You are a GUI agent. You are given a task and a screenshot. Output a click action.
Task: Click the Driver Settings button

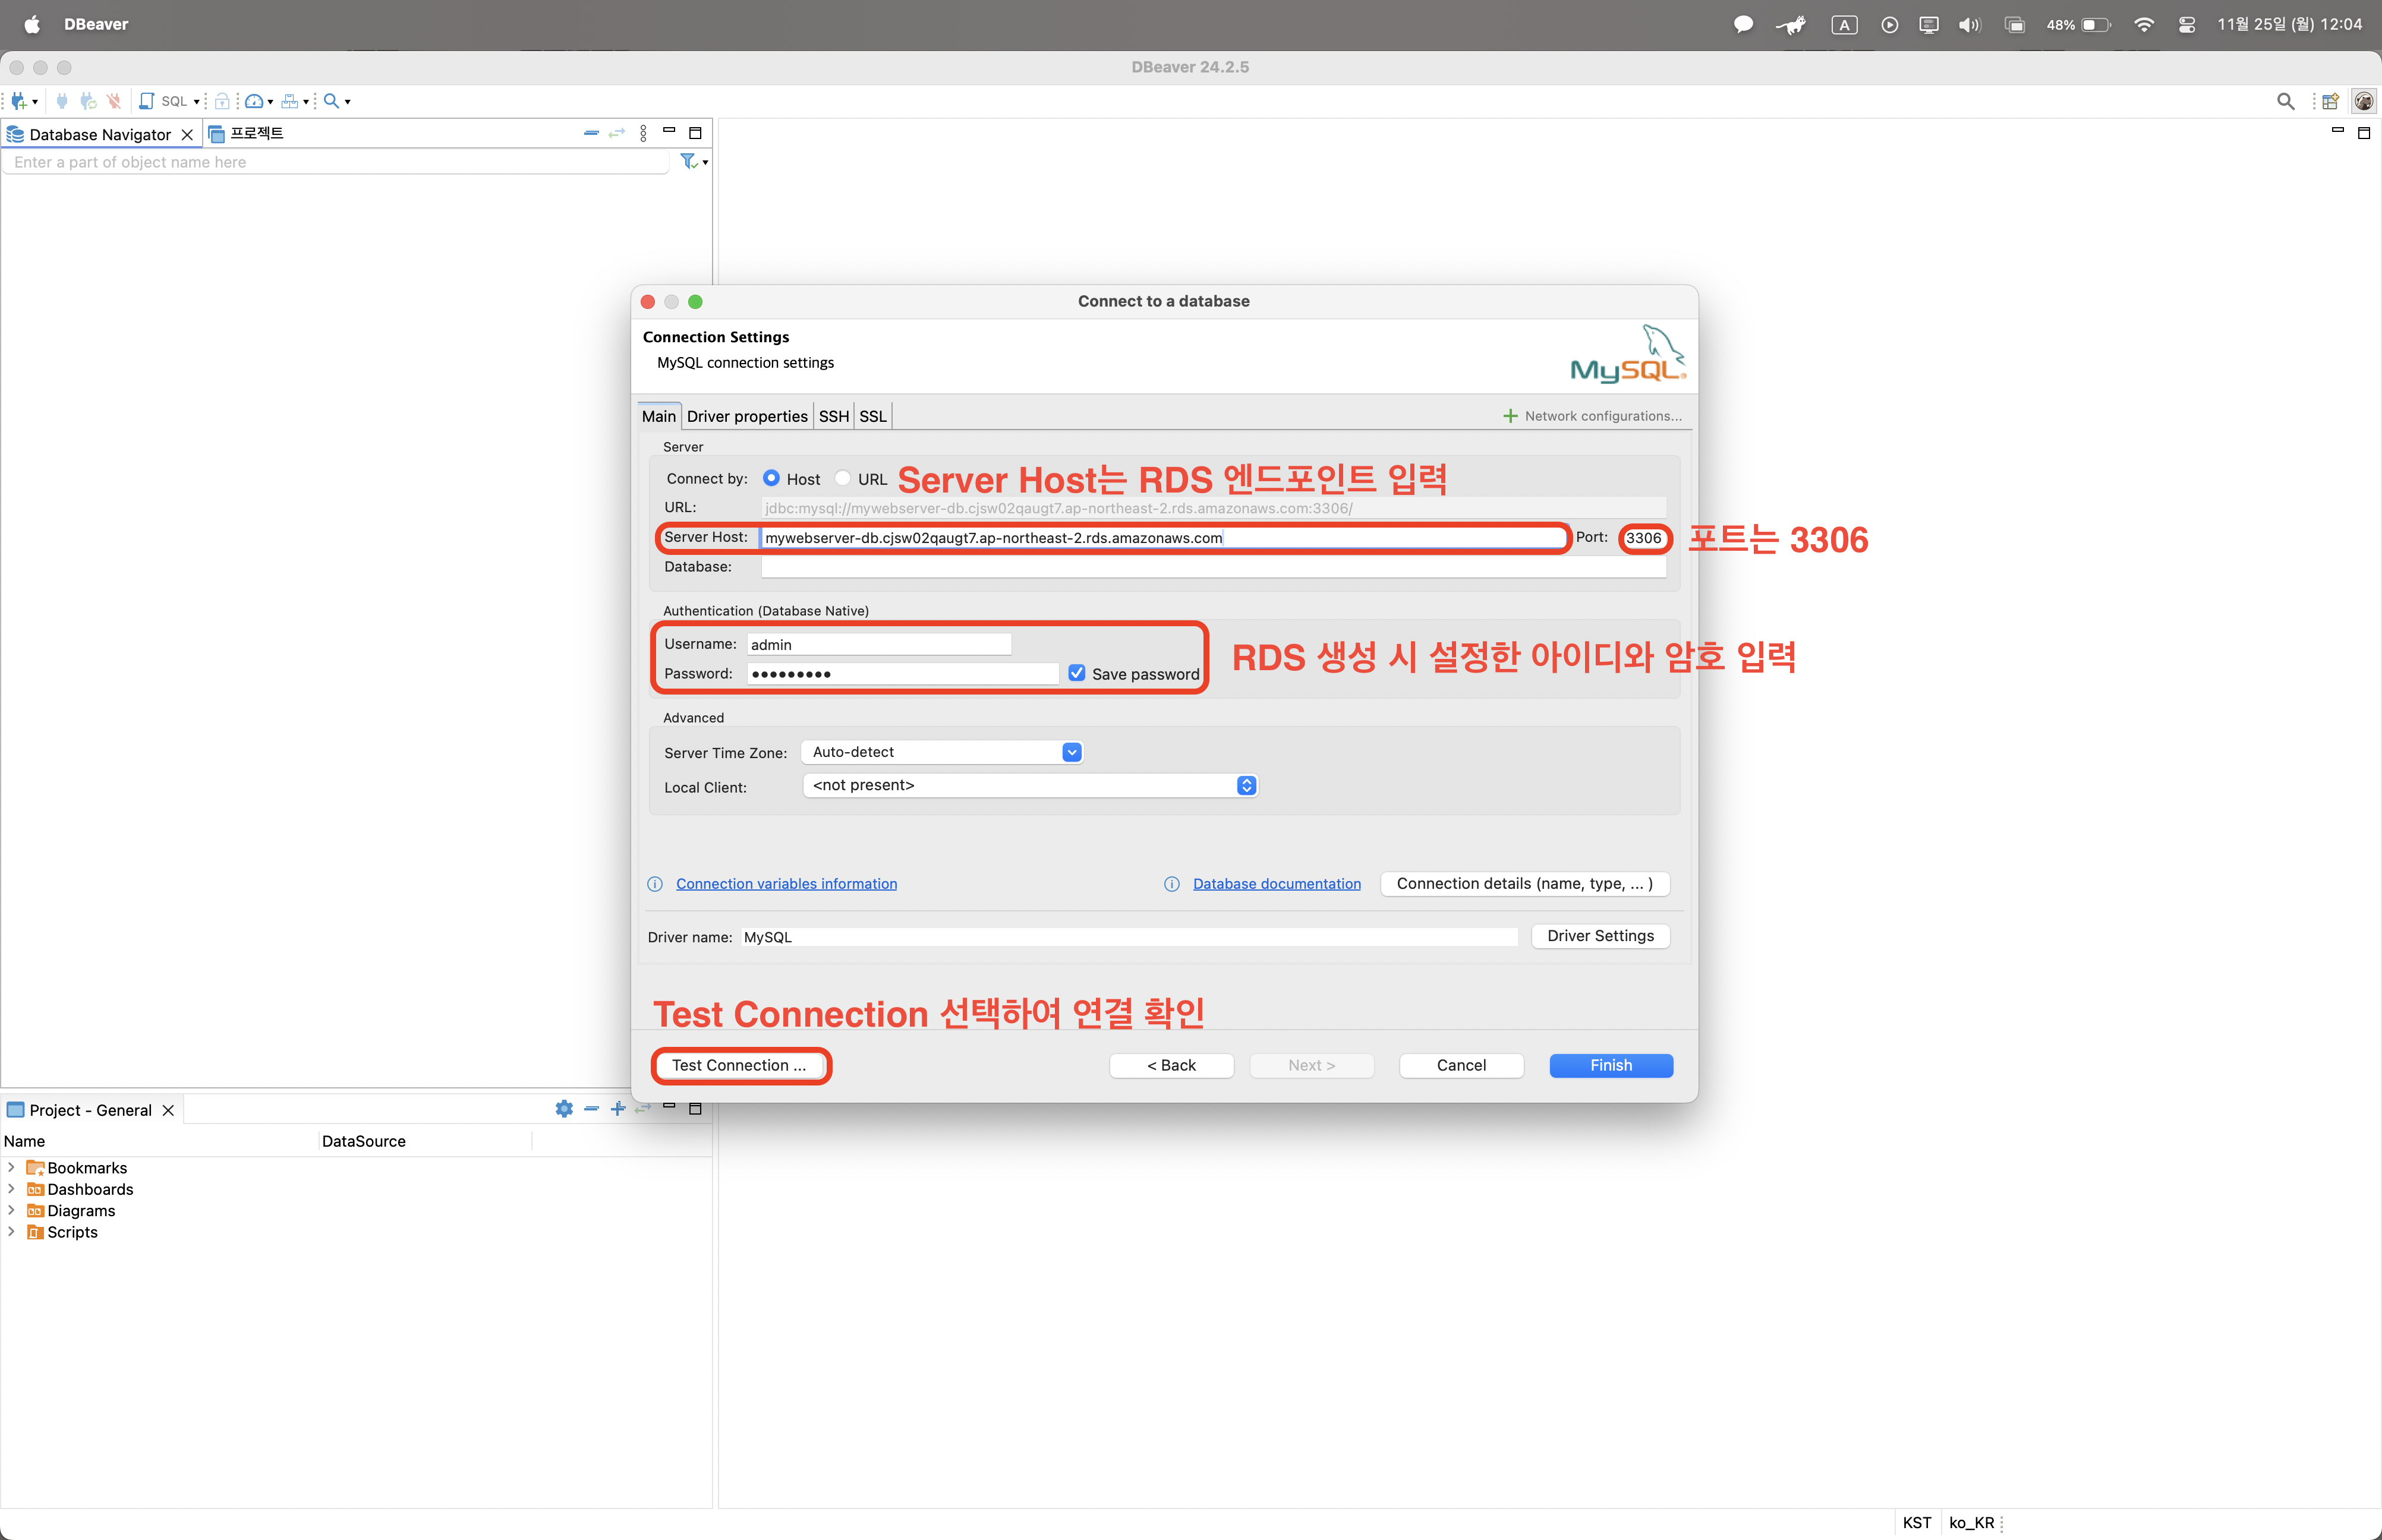[x=1600, y=936]
